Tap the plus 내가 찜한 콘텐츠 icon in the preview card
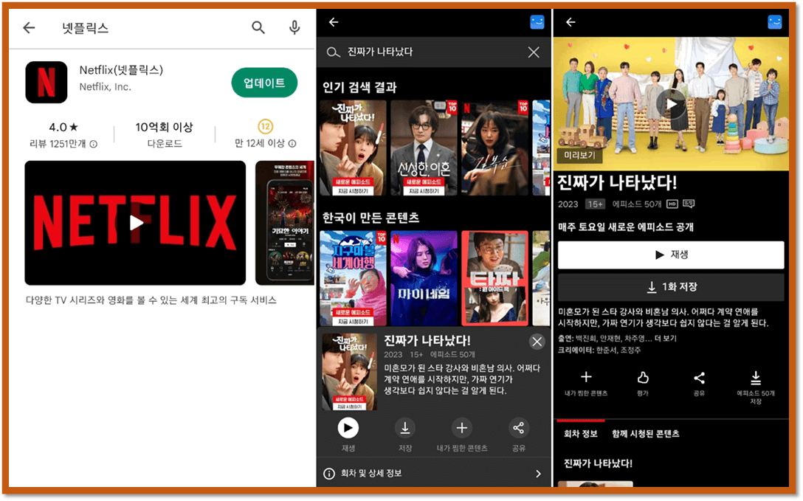The image size is (803, 501). click(x=462, y=428)
